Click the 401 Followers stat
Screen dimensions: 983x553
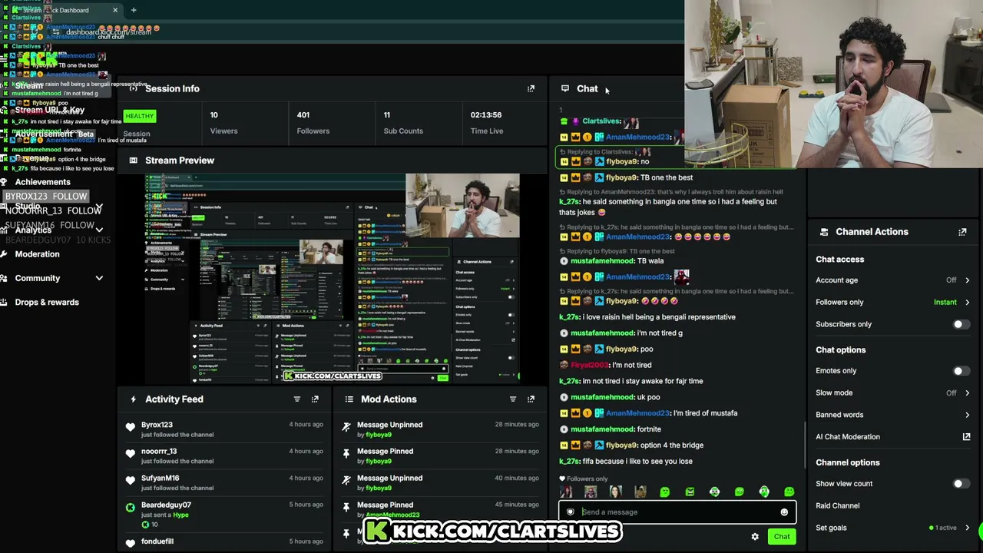313,123
